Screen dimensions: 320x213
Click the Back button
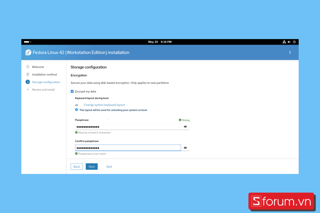point(77,166)
